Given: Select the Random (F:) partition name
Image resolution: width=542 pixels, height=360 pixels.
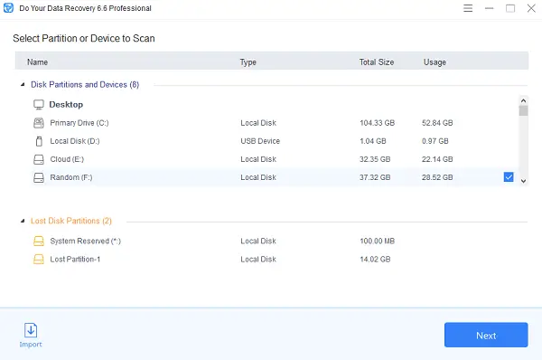Looking at the screenshot, I should [x=71, y=177].
